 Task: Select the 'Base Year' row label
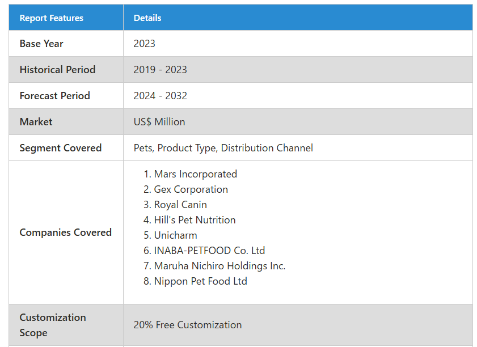pos(41,44)
